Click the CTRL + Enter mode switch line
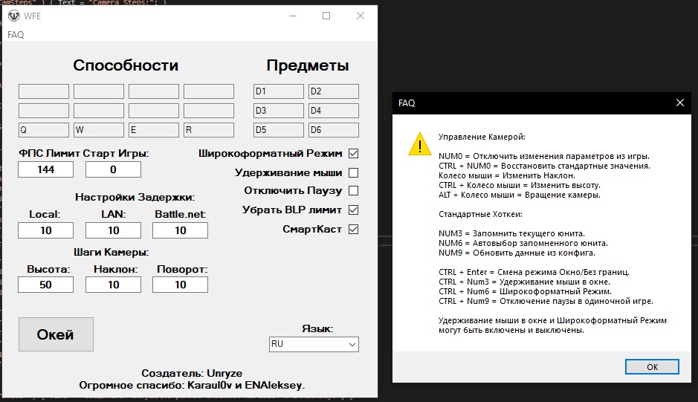Screen dimensions: 698x402 (534, 272)
